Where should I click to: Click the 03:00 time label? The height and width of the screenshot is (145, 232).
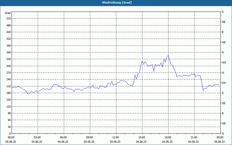(x=38, y=137)
